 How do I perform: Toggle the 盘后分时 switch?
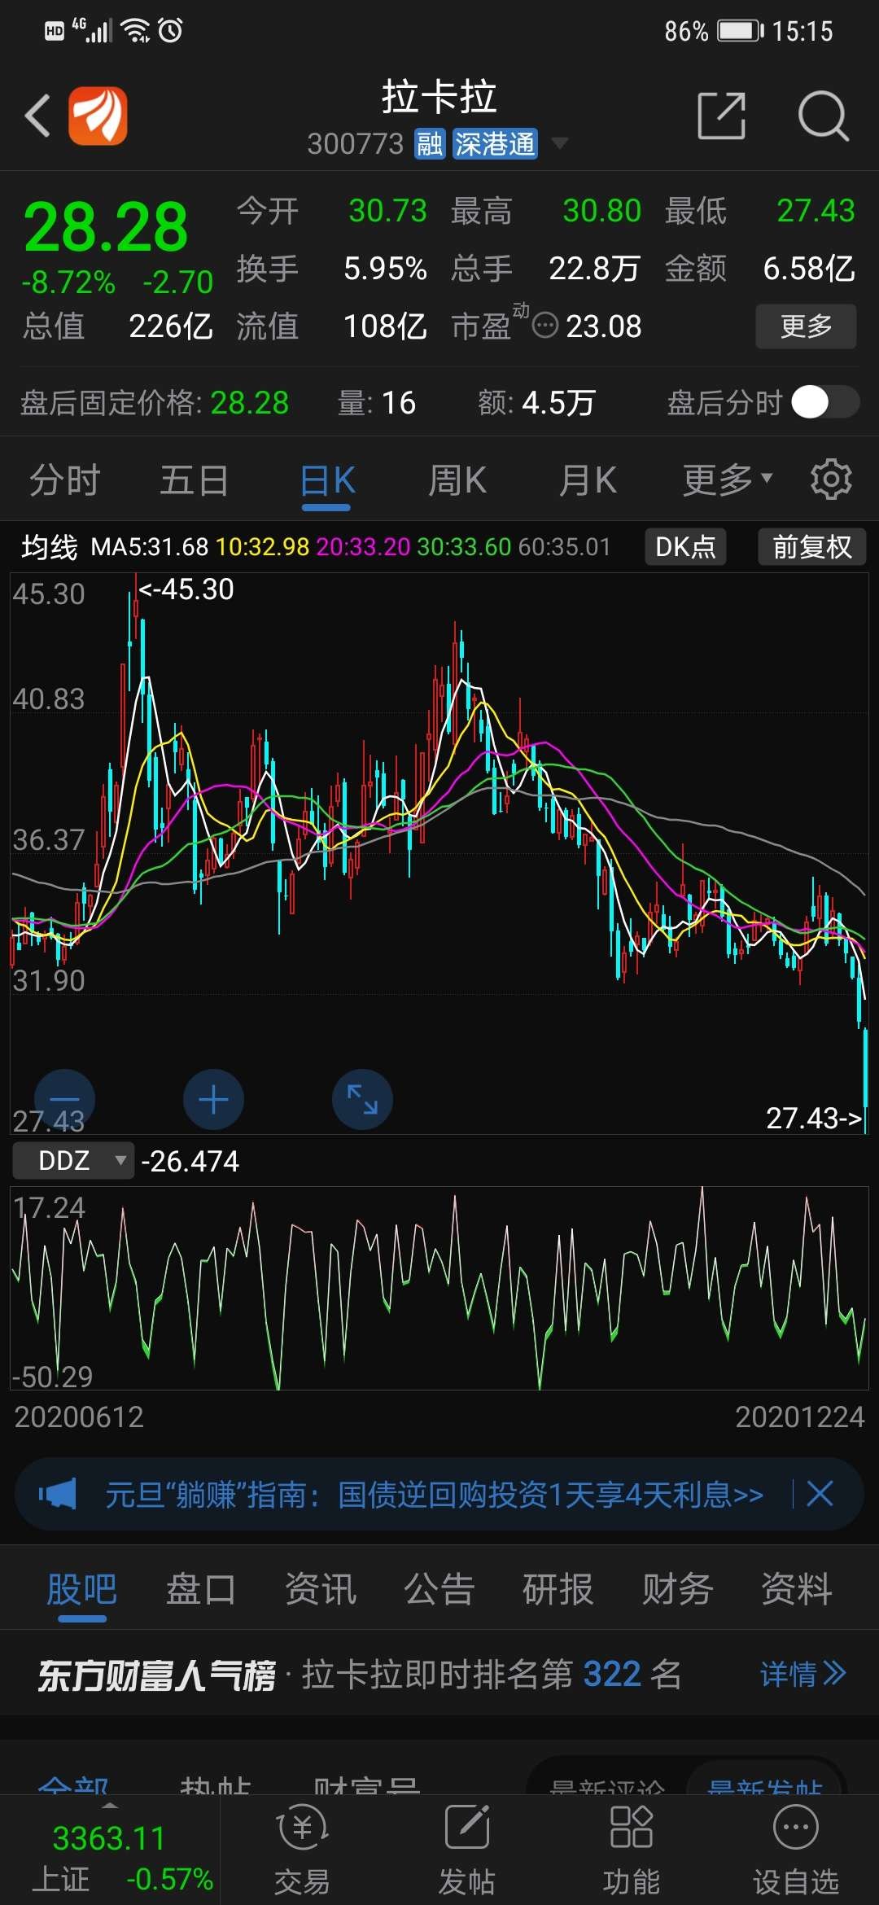tap(825, 402)
